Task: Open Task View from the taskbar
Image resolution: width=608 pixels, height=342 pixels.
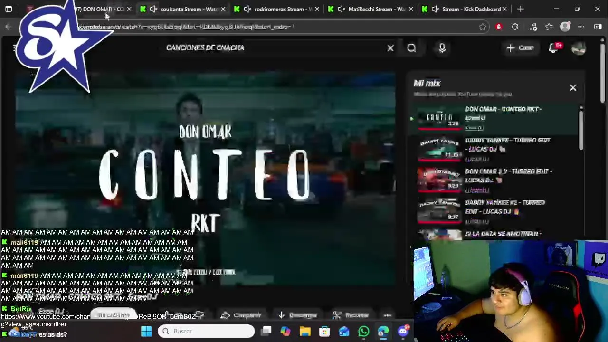Action: pyautogui.click(x=266, y=331)
